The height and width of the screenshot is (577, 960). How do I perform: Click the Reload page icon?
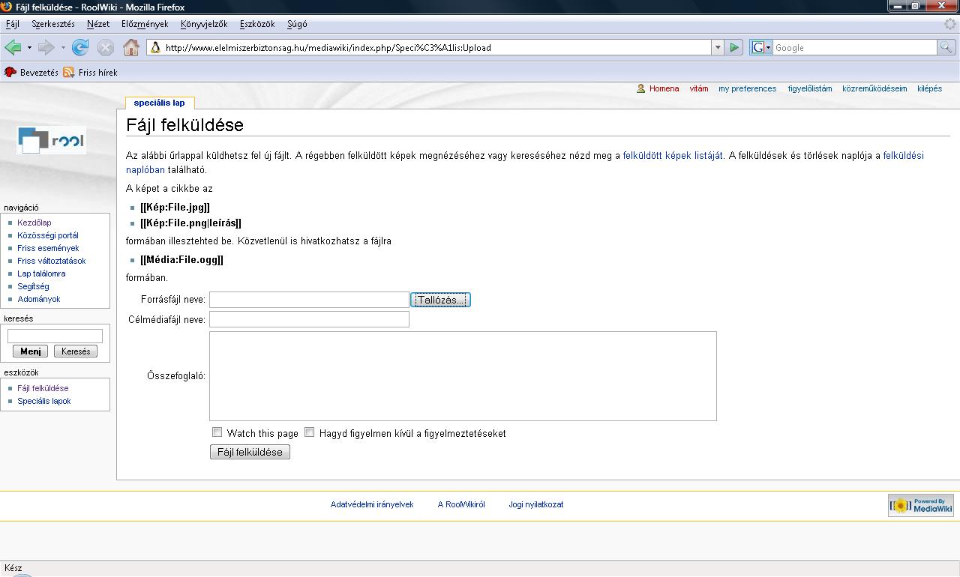(80, 47)
